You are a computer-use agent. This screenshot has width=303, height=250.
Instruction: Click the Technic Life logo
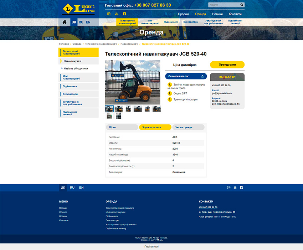pyautogui.click(x=79, y=9)
